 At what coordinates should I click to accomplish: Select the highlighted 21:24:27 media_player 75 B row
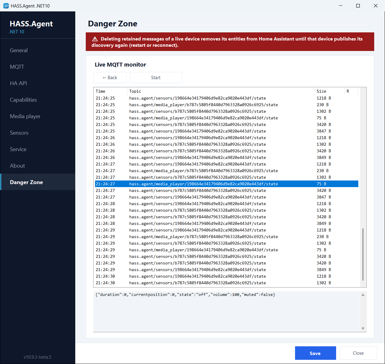pos(227,184)
